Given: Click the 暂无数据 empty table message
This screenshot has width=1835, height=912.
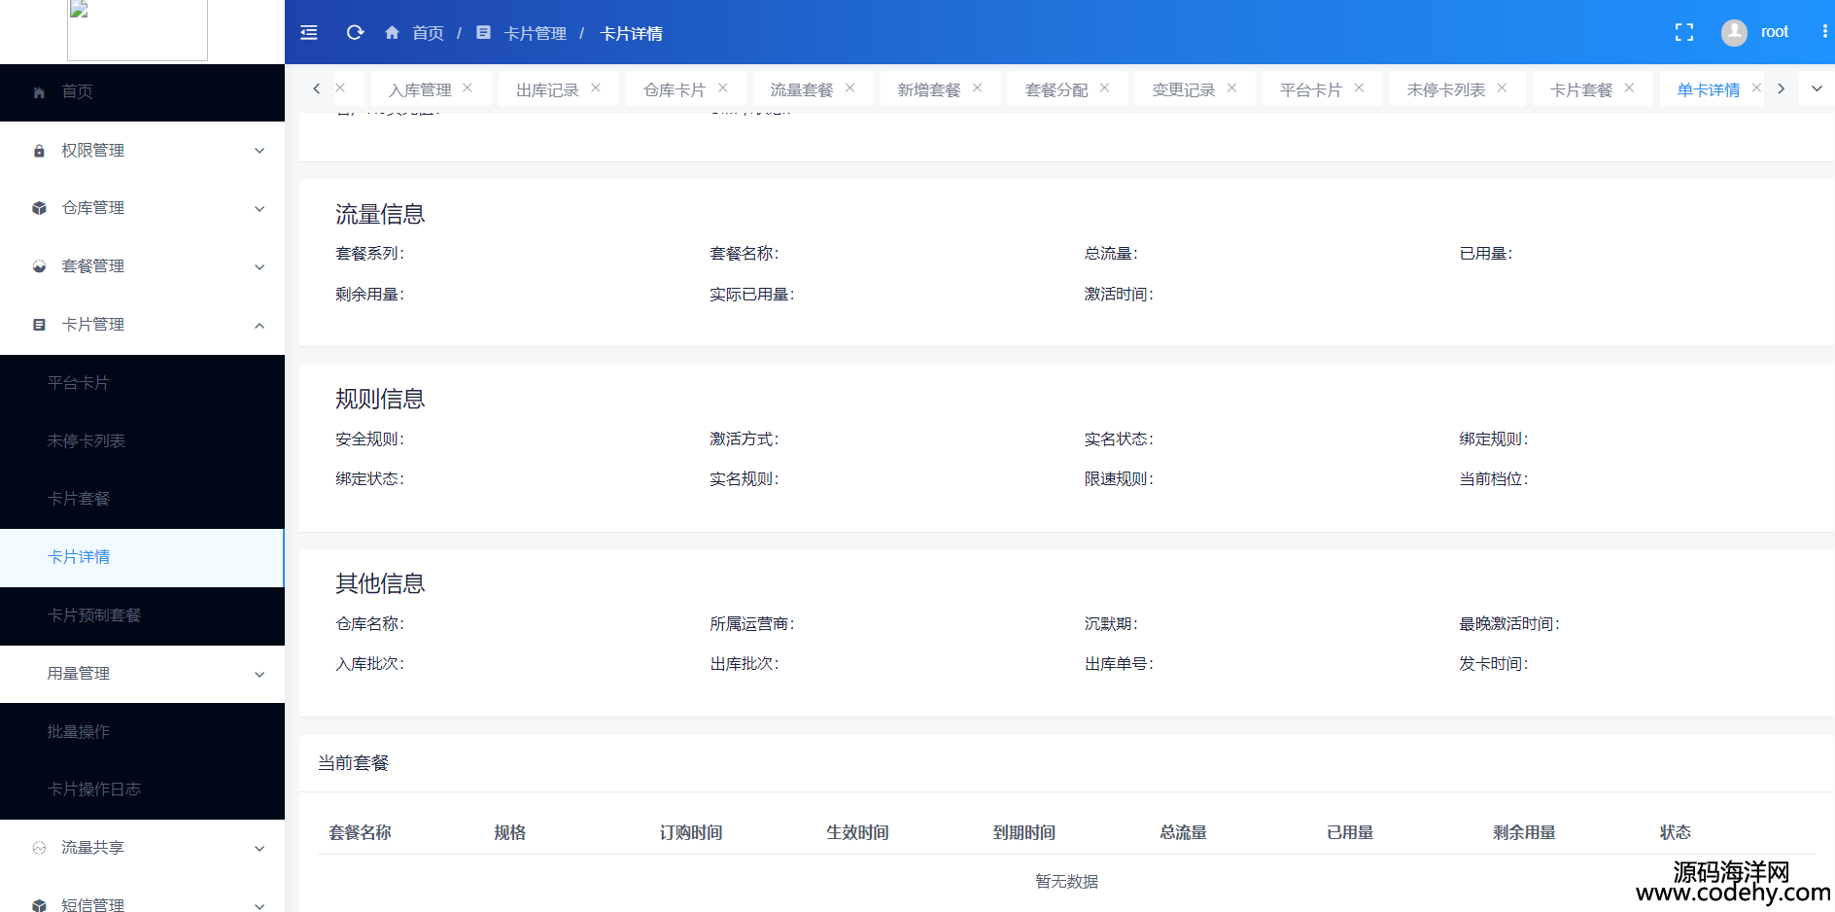Looking at the screenshot, I should (1066, 881).
